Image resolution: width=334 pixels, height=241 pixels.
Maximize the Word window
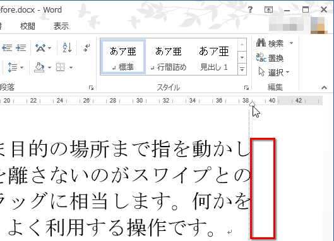pos(306,9)
